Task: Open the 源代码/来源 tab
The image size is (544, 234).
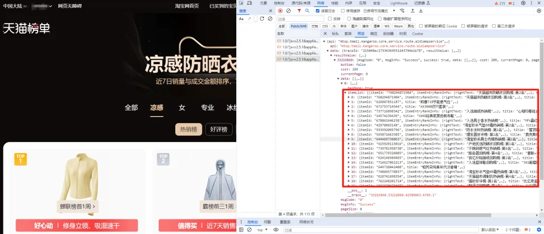Action: (x=301, y=3)
